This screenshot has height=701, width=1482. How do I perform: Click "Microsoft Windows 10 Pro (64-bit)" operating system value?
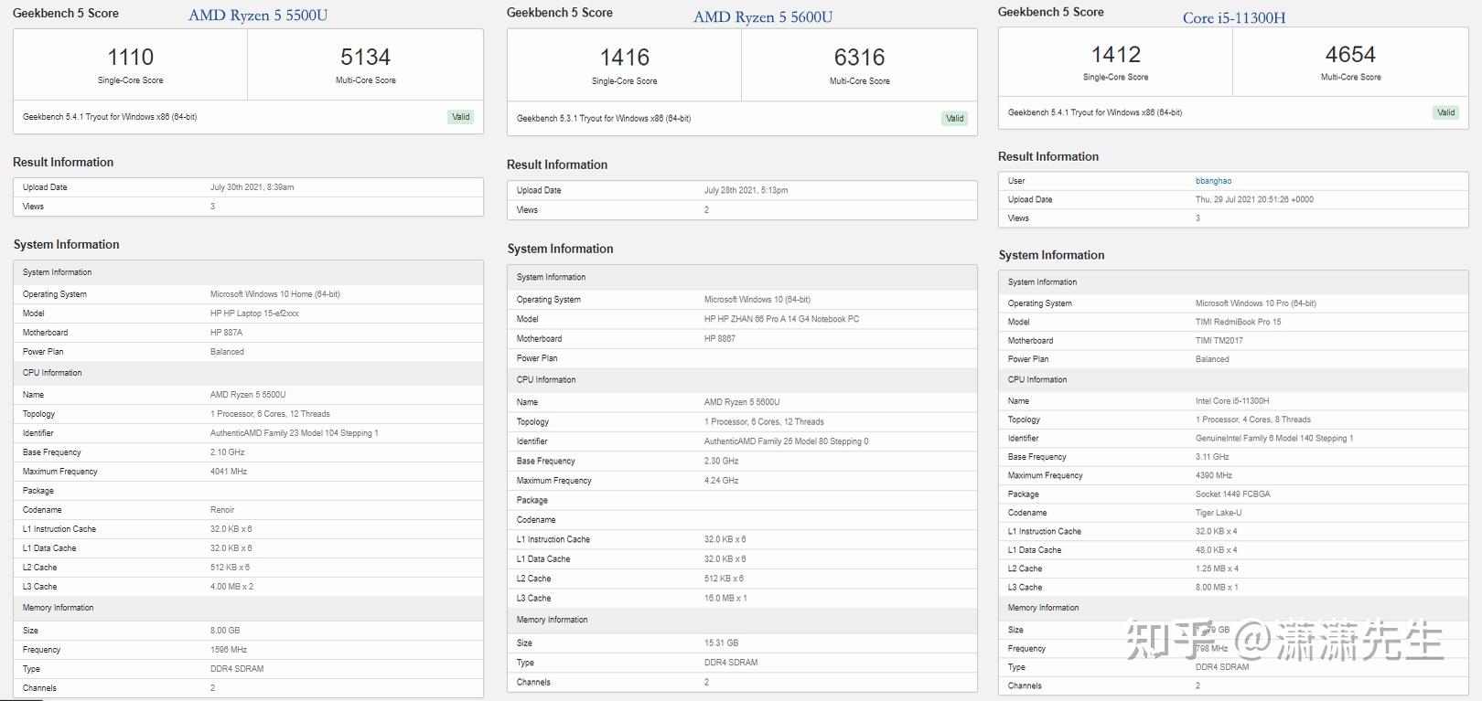[1256, 303]
